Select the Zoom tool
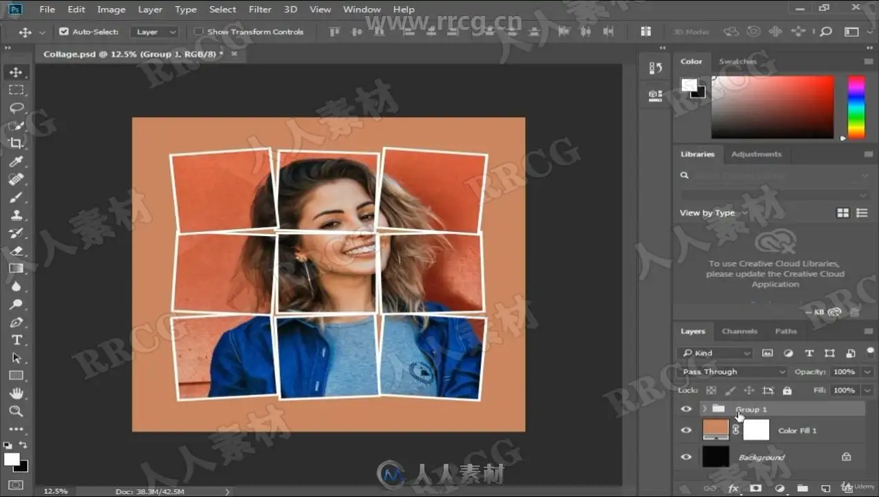The height and width of the screenshot is (497, 879). click(x=17, y=411)
